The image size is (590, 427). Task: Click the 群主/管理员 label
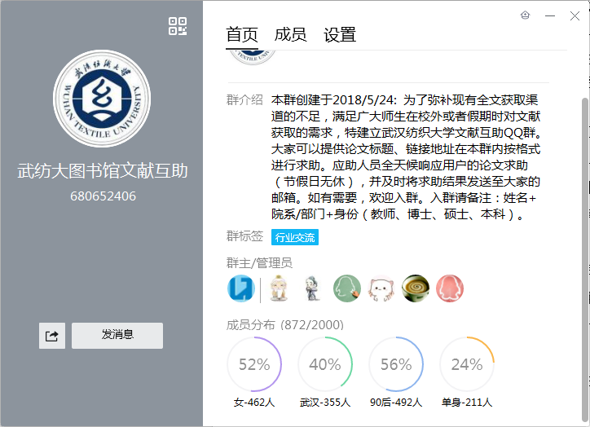point(259,262)
